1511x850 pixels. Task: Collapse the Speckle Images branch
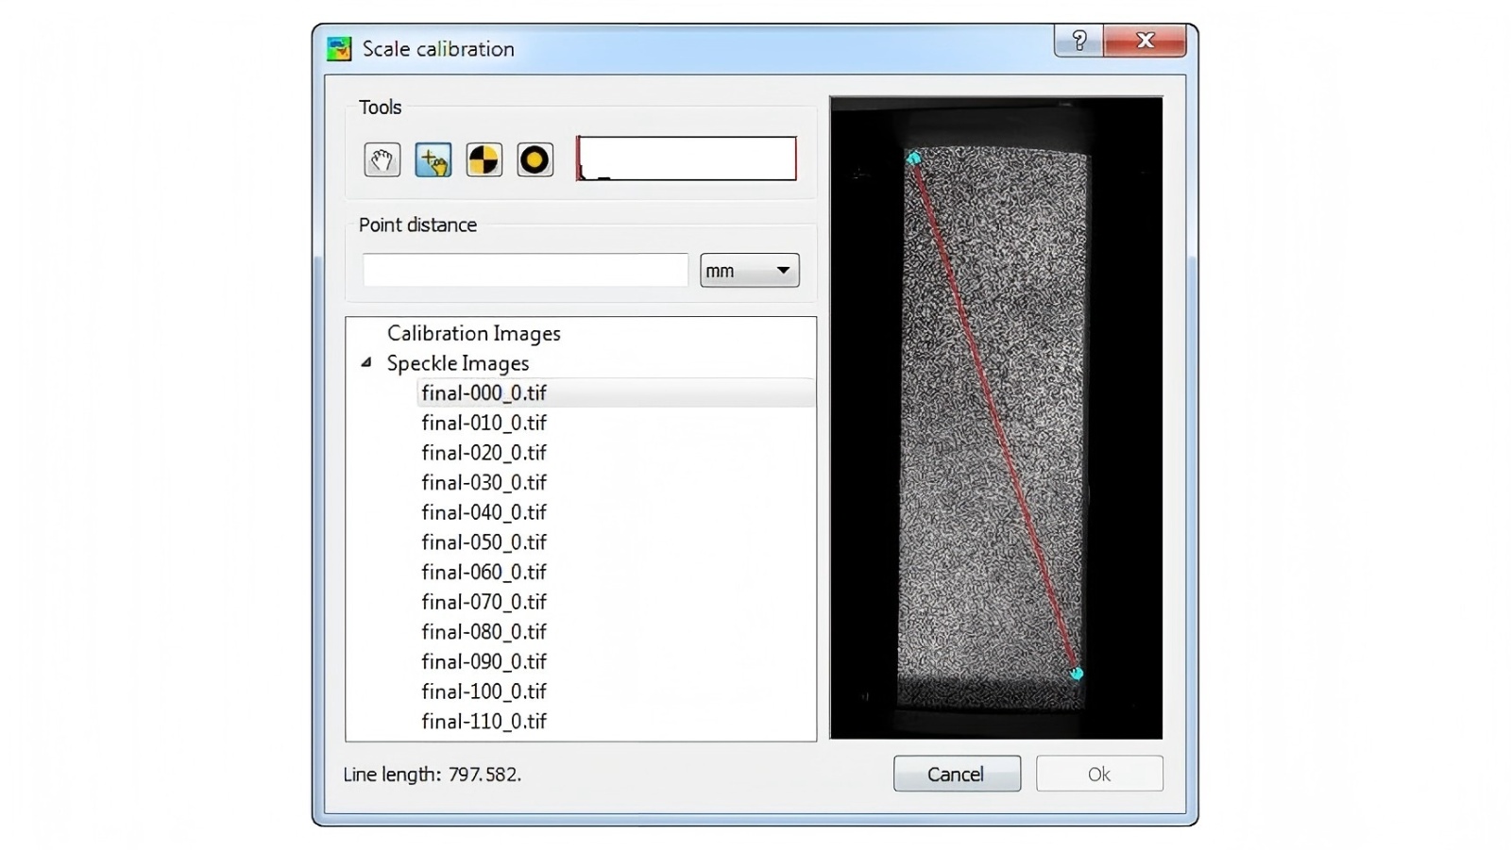365,363
